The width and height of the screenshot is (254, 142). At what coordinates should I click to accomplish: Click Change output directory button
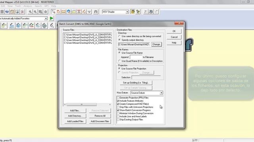pos(156,44)
